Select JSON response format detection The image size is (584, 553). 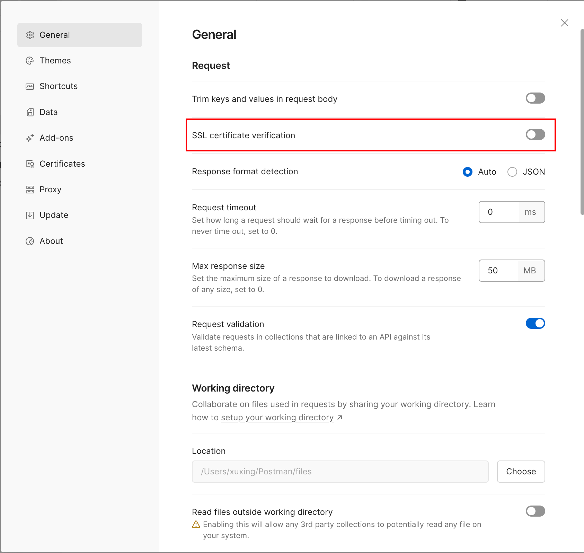pos(512,172)
